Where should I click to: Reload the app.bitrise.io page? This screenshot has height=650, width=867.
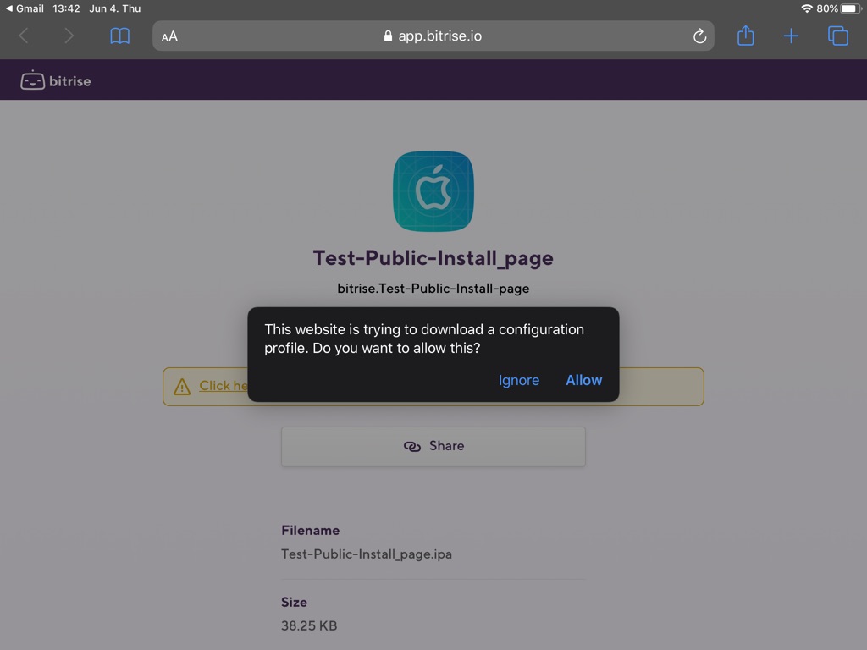pos(699,36)
